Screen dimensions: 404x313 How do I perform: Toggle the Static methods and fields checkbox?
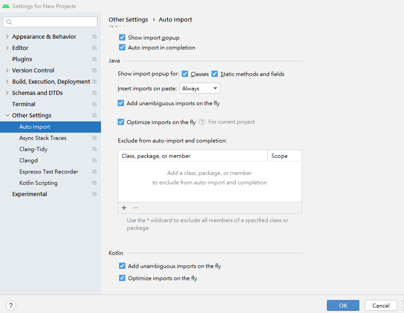[x=215, y=74]
